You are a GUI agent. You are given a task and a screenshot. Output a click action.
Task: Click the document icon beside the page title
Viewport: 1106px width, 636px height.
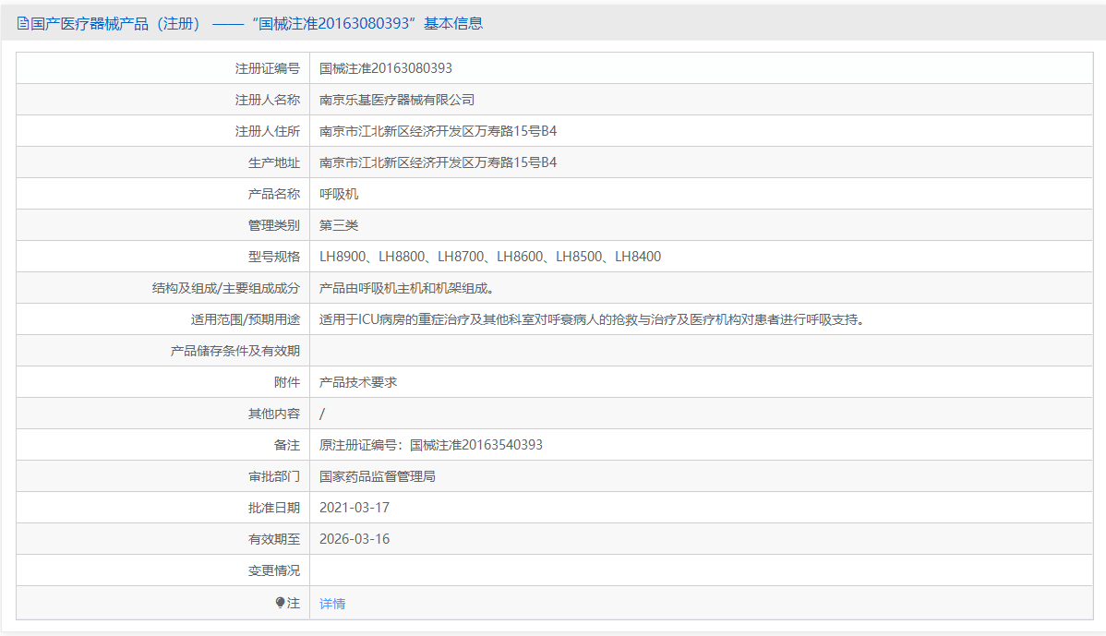point(22,23)
